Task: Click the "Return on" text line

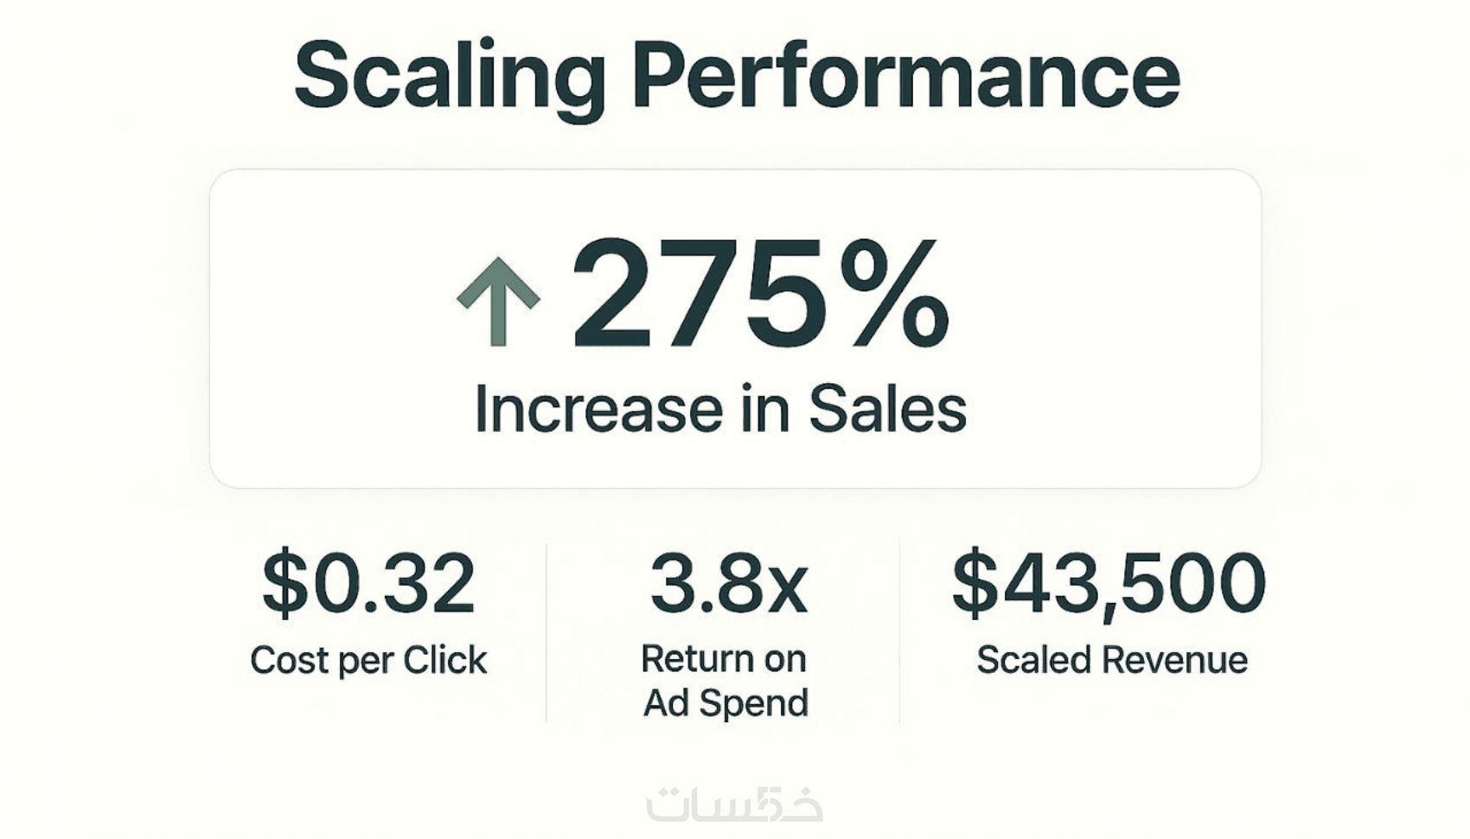Action: click(x=724, y=659)
